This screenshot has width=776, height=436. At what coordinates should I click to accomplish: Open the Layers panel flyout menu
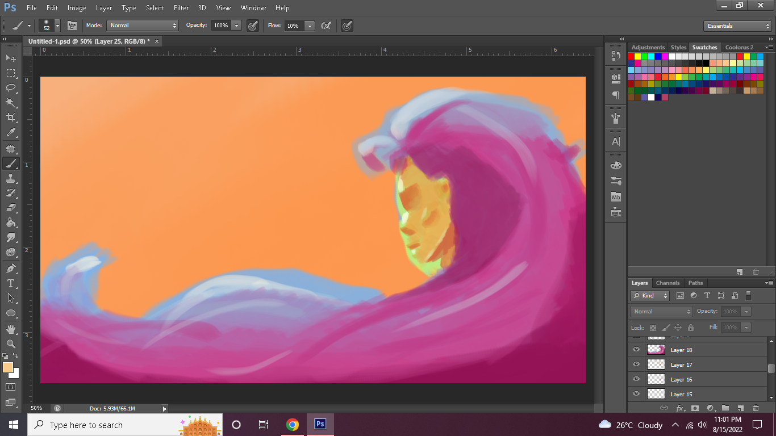(769, 283)
